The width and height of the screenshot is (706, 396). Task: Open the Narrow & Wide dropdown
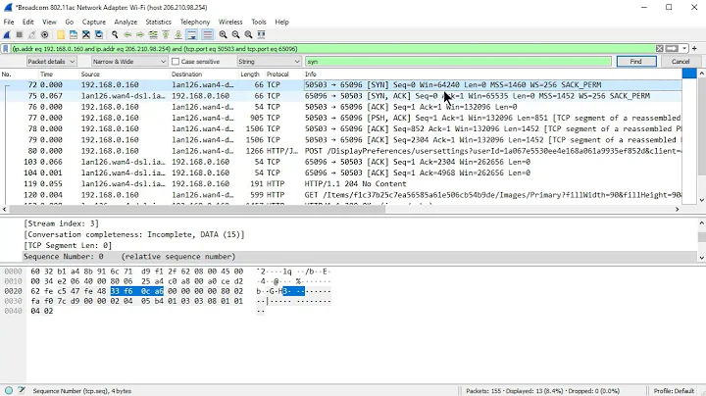(129, 61)
